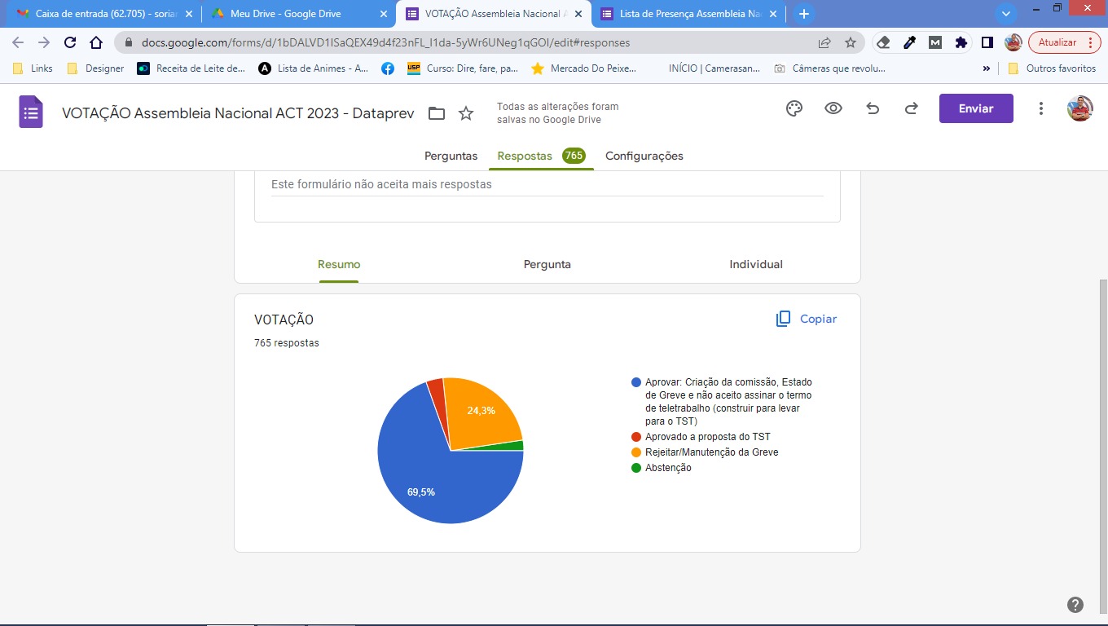Click the share page icon in address bar
The height and width of the screenshot is (626, 1108).
point(824,42)
